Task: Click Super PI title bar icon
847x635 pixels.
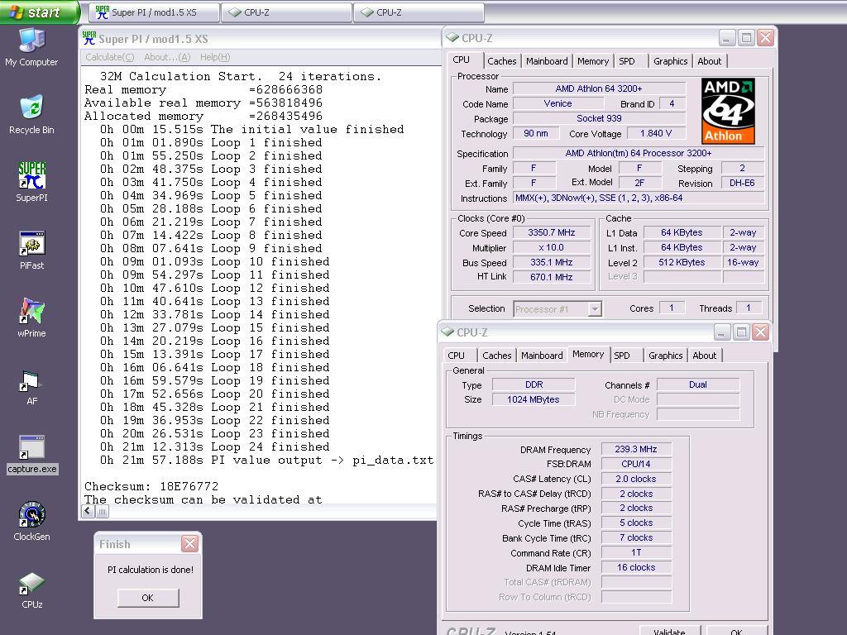Action: coord(89,38)
